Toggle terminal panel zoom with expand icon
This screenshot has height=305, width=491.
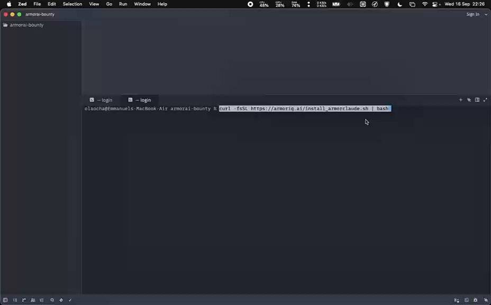[485, 100]
